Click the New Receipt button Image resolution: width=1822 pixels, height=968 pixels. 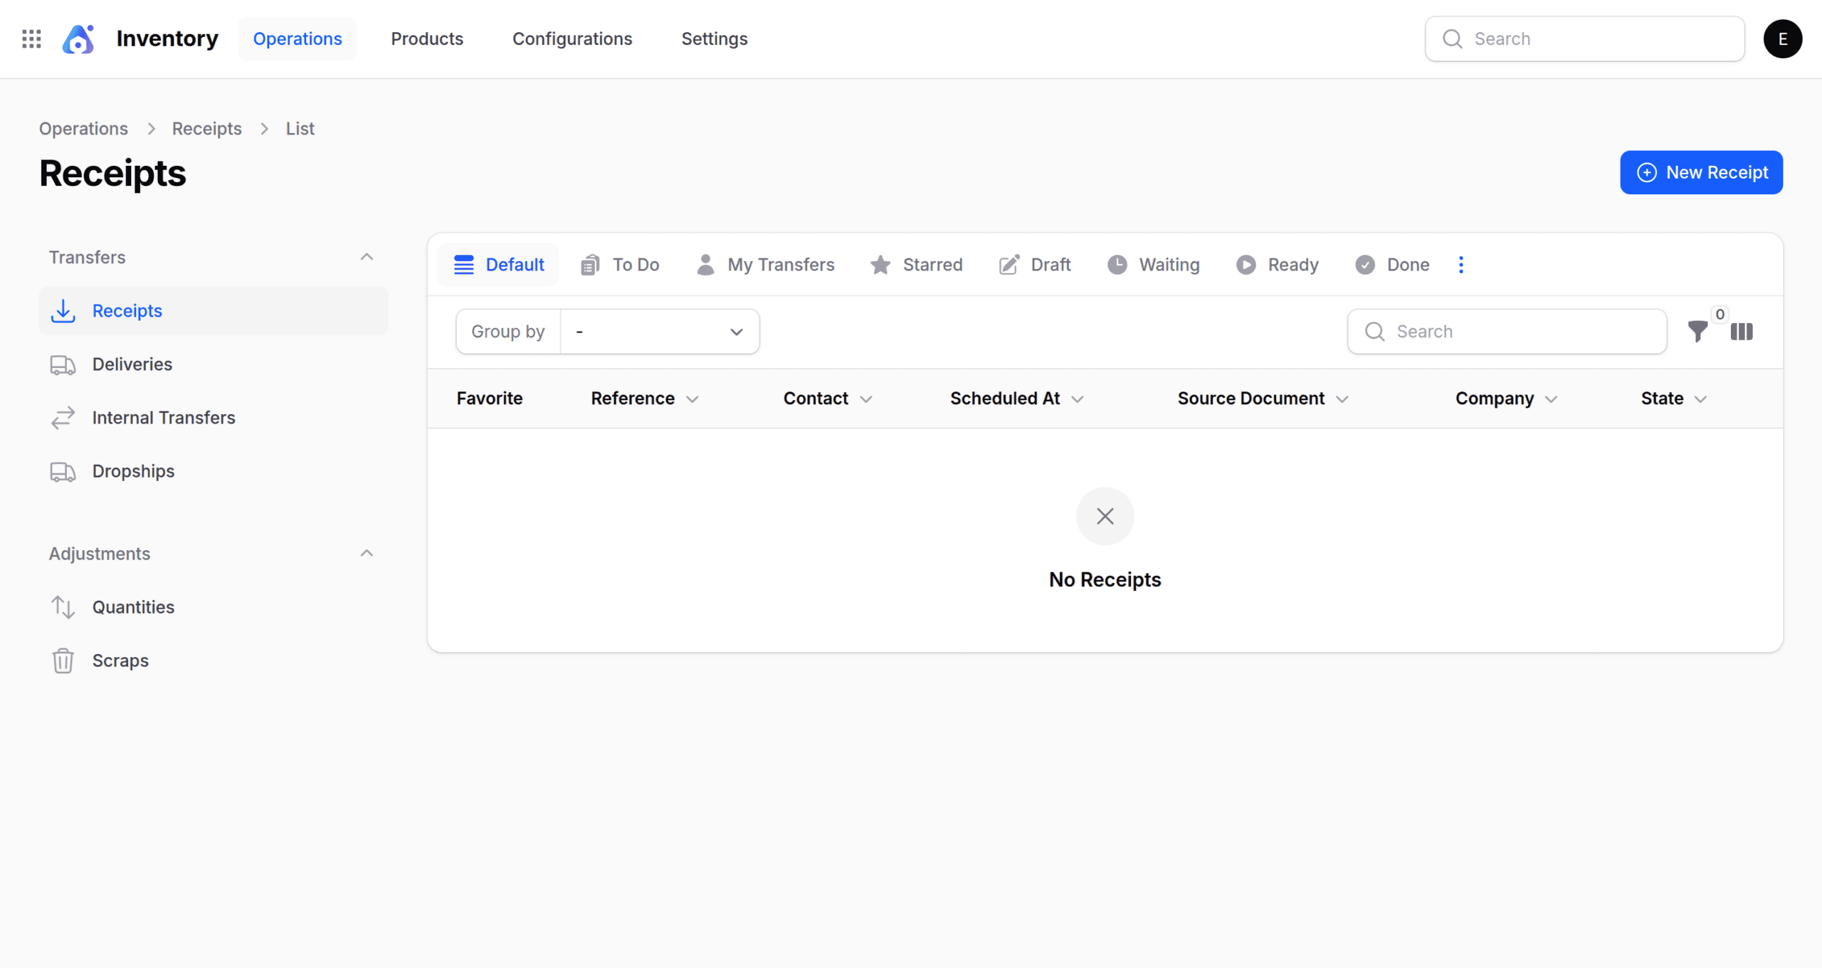(1701, 172)
